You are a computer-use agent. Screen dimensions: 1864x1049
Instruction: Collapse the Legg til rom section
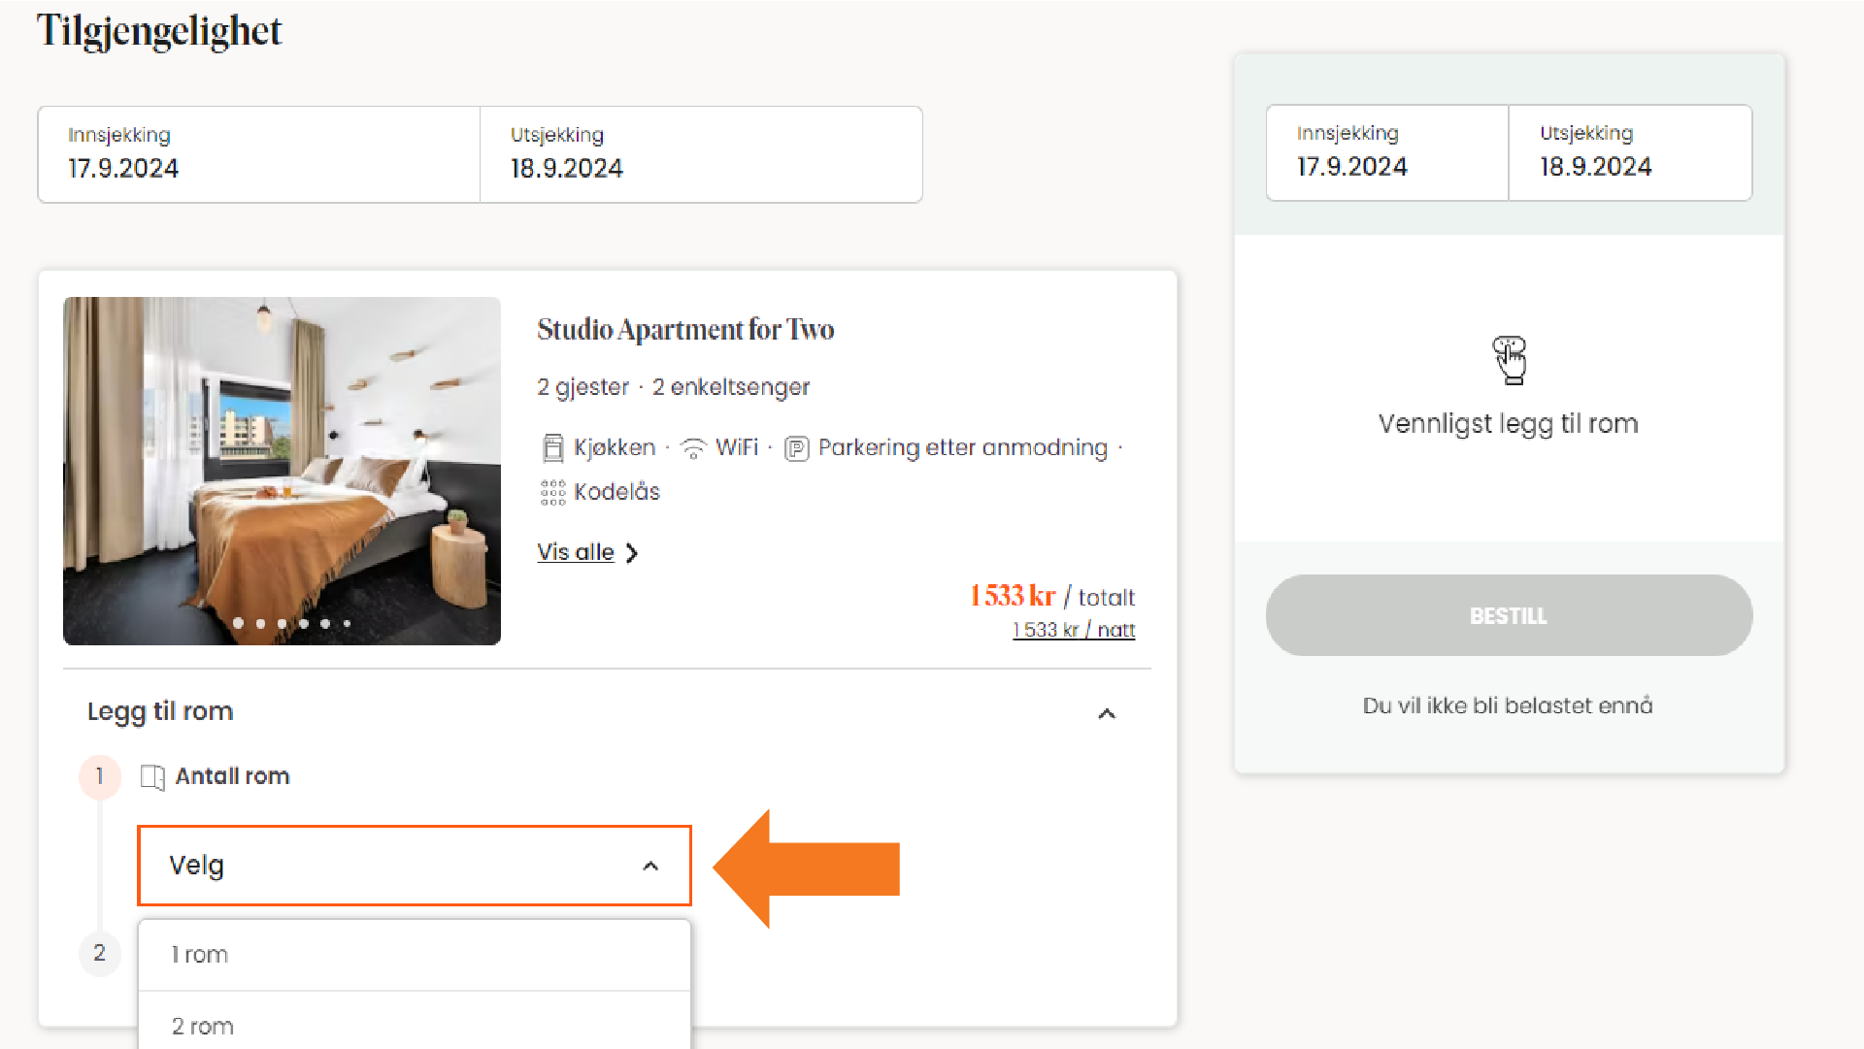point(1107,714)
